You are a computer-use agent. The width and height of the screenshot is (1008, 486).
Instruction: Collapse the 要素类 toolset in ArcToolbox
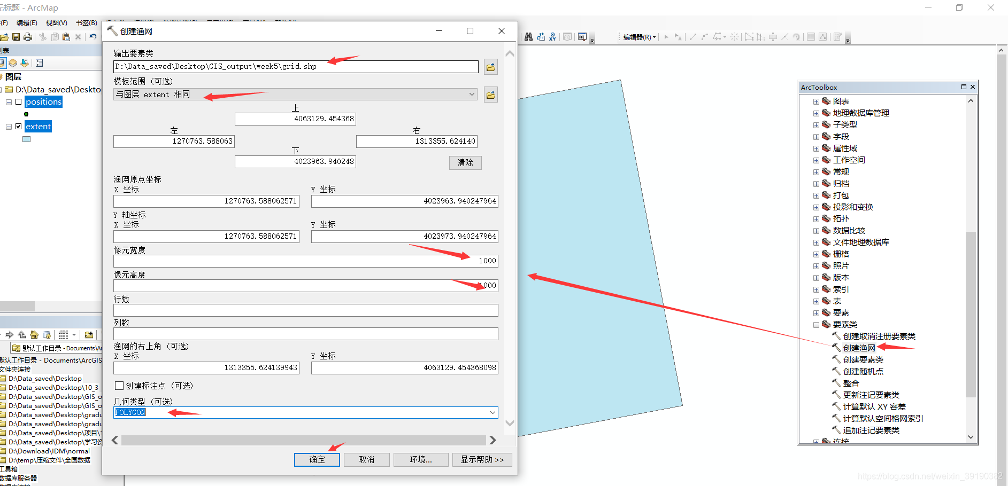coord(816,325)
